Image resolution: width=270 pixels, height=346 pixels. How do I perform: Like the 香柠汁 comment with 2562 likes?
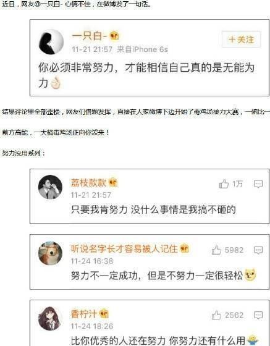click(216, 315)
